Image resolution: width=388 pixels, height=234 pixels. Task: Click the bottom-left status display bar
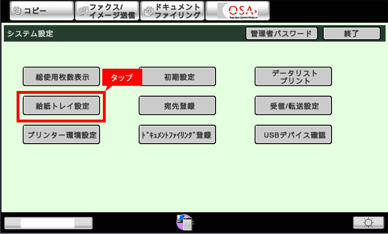tap(48, 223)
